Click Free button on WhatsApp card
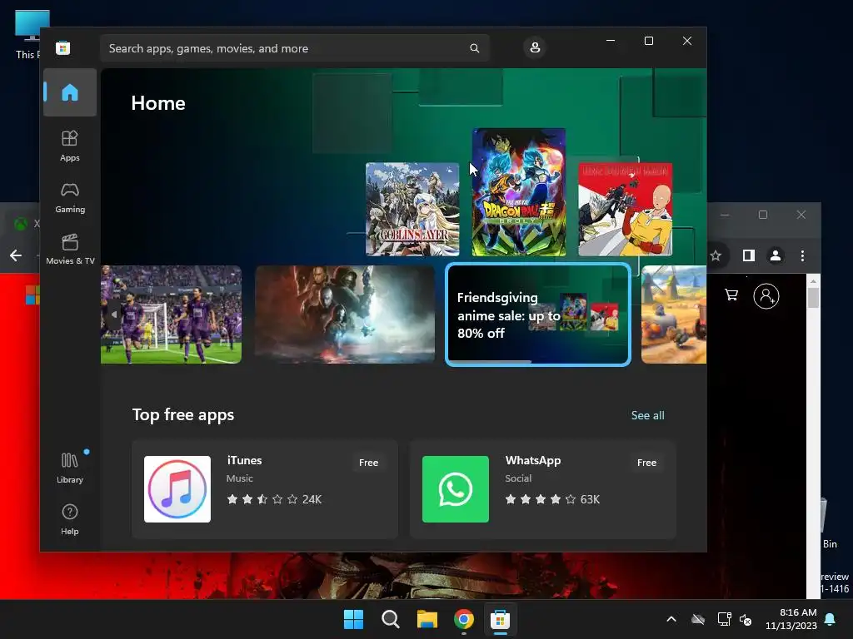The image size is (853, 639). pos(646,463)
